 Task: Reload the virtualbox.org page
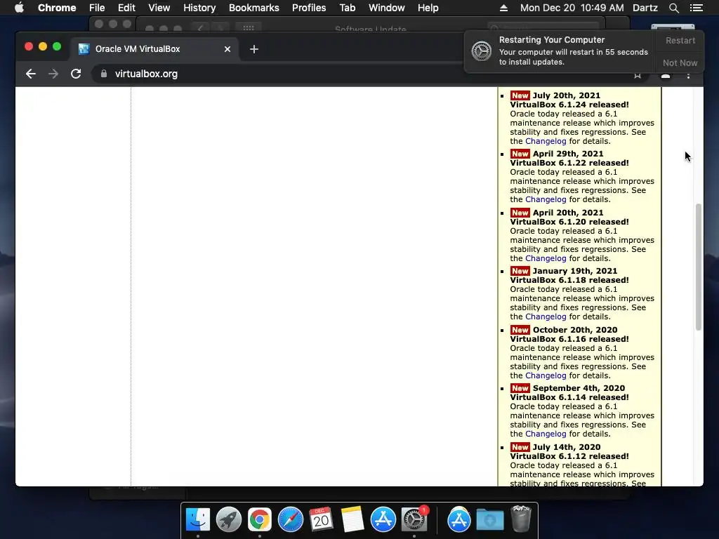pos(76,74)
